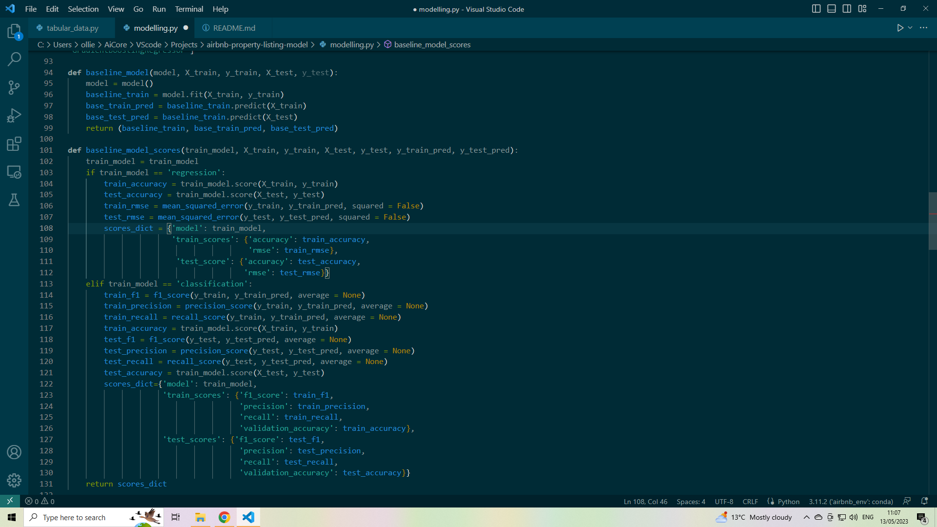Open the Source Control view
937x527 pixels.
14,87
